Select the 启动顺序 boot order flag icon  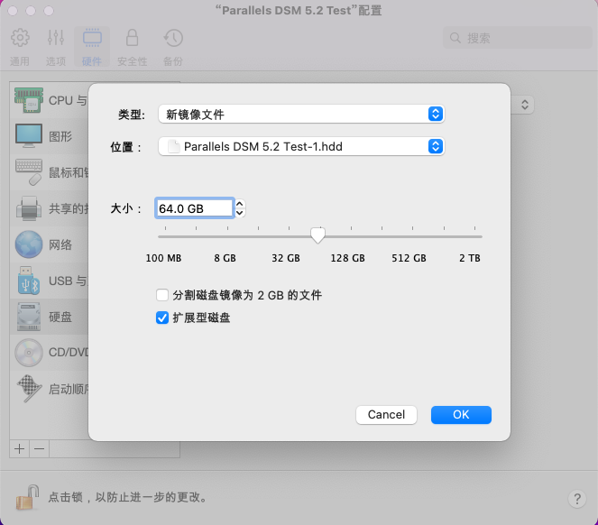[29, 389]
